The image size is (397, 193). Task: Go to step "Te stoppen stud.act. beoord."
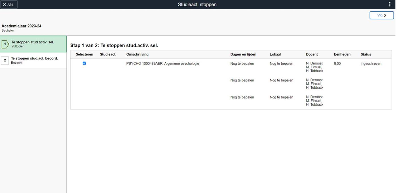(x=34, y=59)
